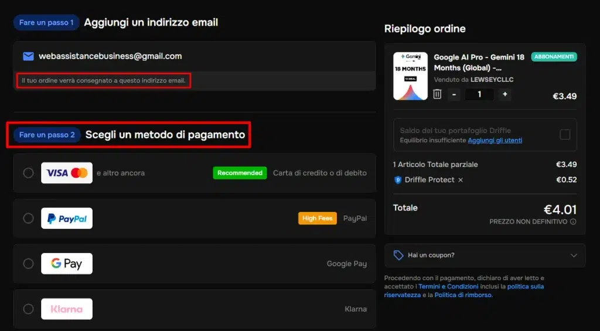Open the Politica di rimborso link

(x=463, y=295)
